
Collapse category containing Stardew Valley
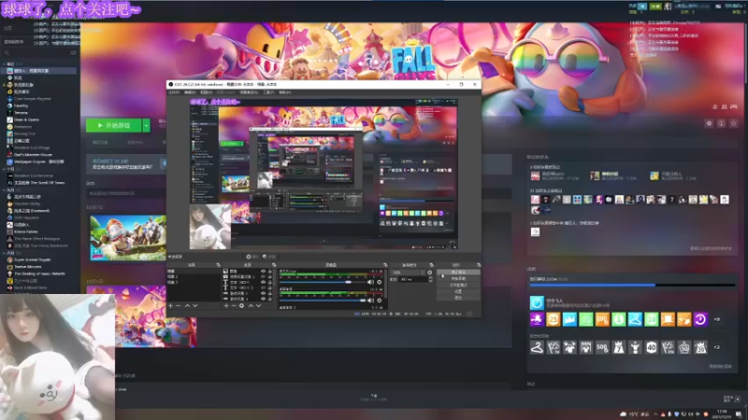pyautogui.click(x=5, y=190)
